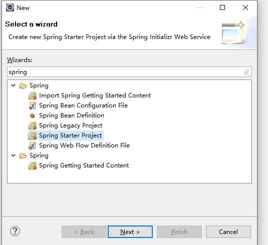Click the Next button
The height and width of the screenshot is (245, 268).
pos(130,231)
